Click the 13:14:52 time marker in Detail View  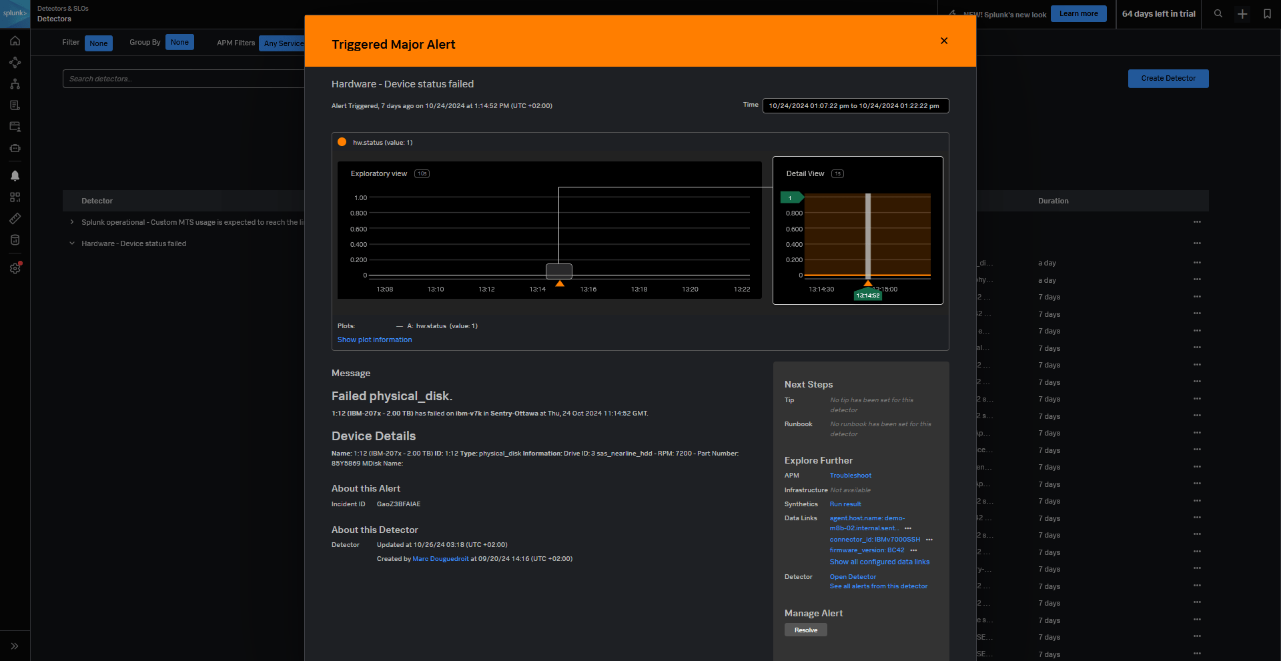868,295
